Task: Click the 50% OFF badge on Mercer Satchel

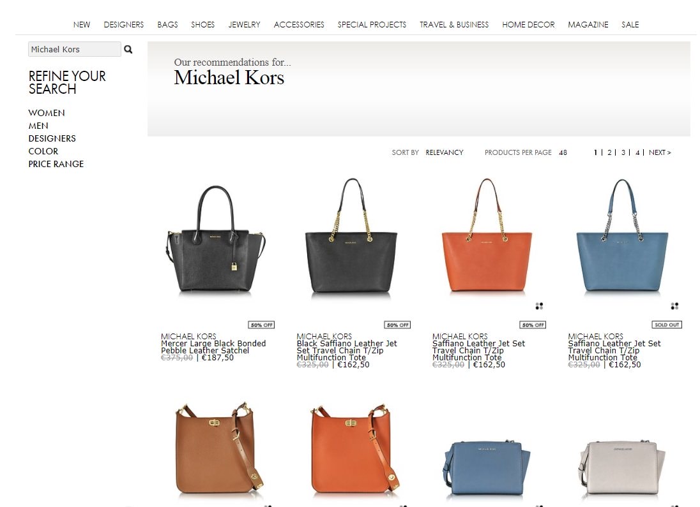Action: (x=262, y=325)
